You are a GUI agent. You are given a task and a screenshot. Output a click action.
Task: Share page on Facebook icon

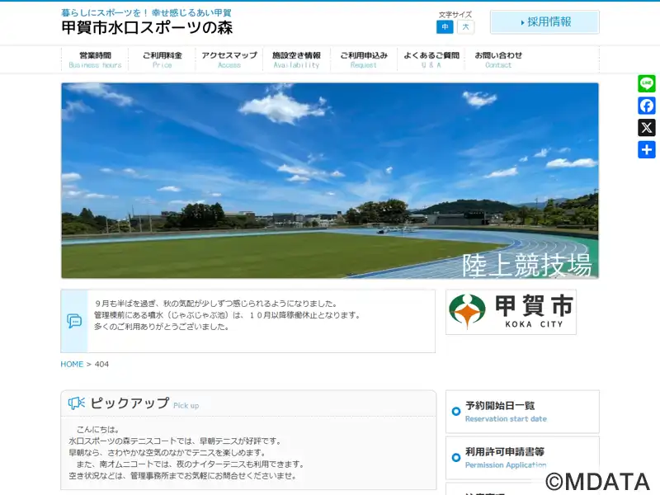(x=647, y=106)
